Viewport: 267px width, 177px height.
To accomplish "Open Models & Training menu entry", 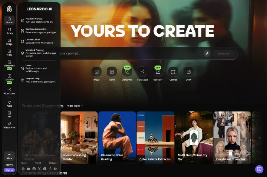I will pos(39,53).
